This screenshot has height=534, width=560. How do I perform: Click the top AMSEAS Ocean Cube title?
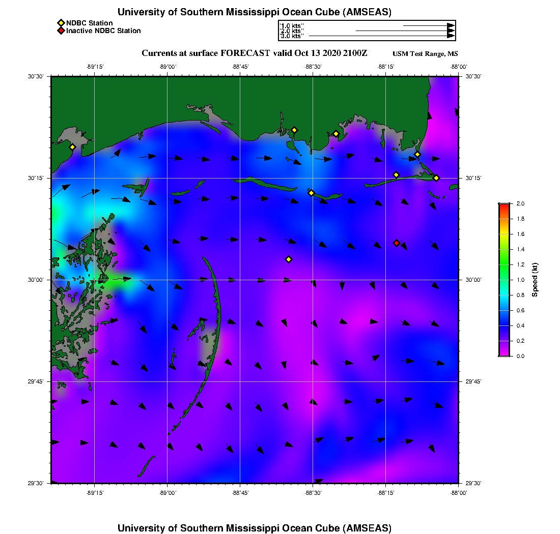click(255, 12)
